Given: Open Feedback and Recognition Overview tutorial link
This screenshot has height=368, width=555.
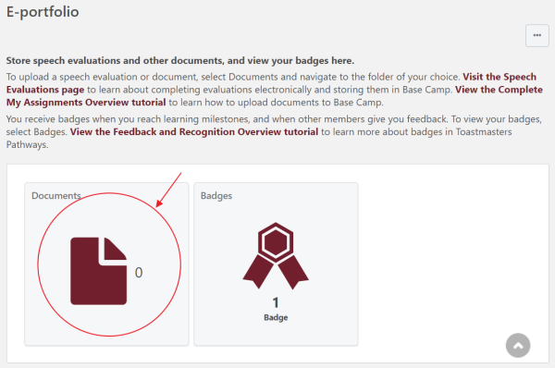Looking at the screenshot, I should coord(194,131).
